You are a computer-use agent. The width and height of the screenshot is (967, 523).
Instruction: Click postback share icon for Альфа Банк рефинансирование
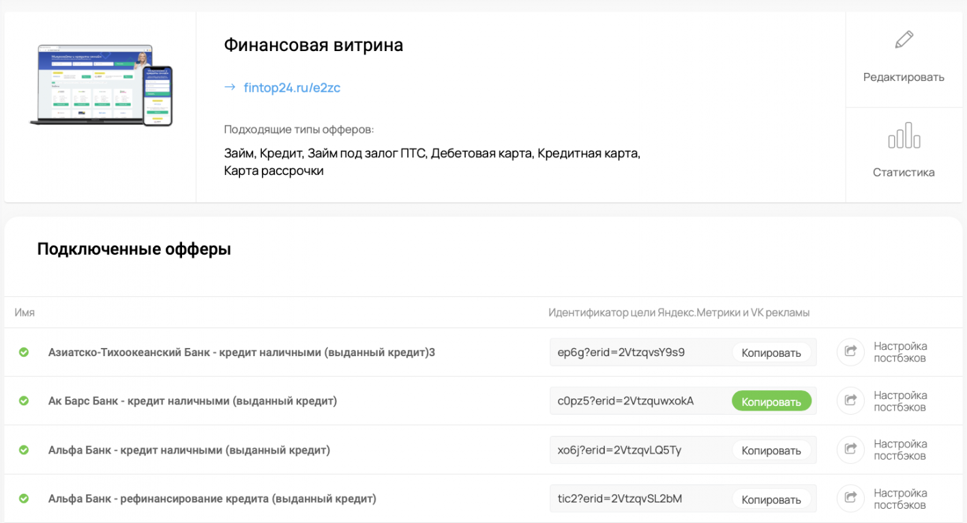click(850, 498)
